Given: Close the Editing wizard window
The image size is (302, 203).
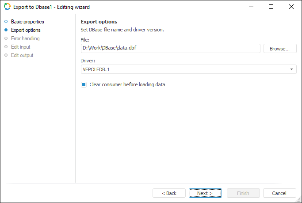Looking at the screenshot, I should (291, 7).
